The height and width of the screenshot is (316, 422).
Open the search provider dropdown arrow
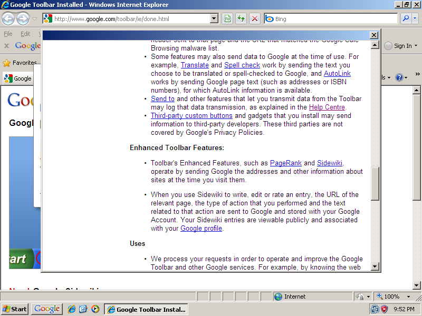[x=415, y=18]
